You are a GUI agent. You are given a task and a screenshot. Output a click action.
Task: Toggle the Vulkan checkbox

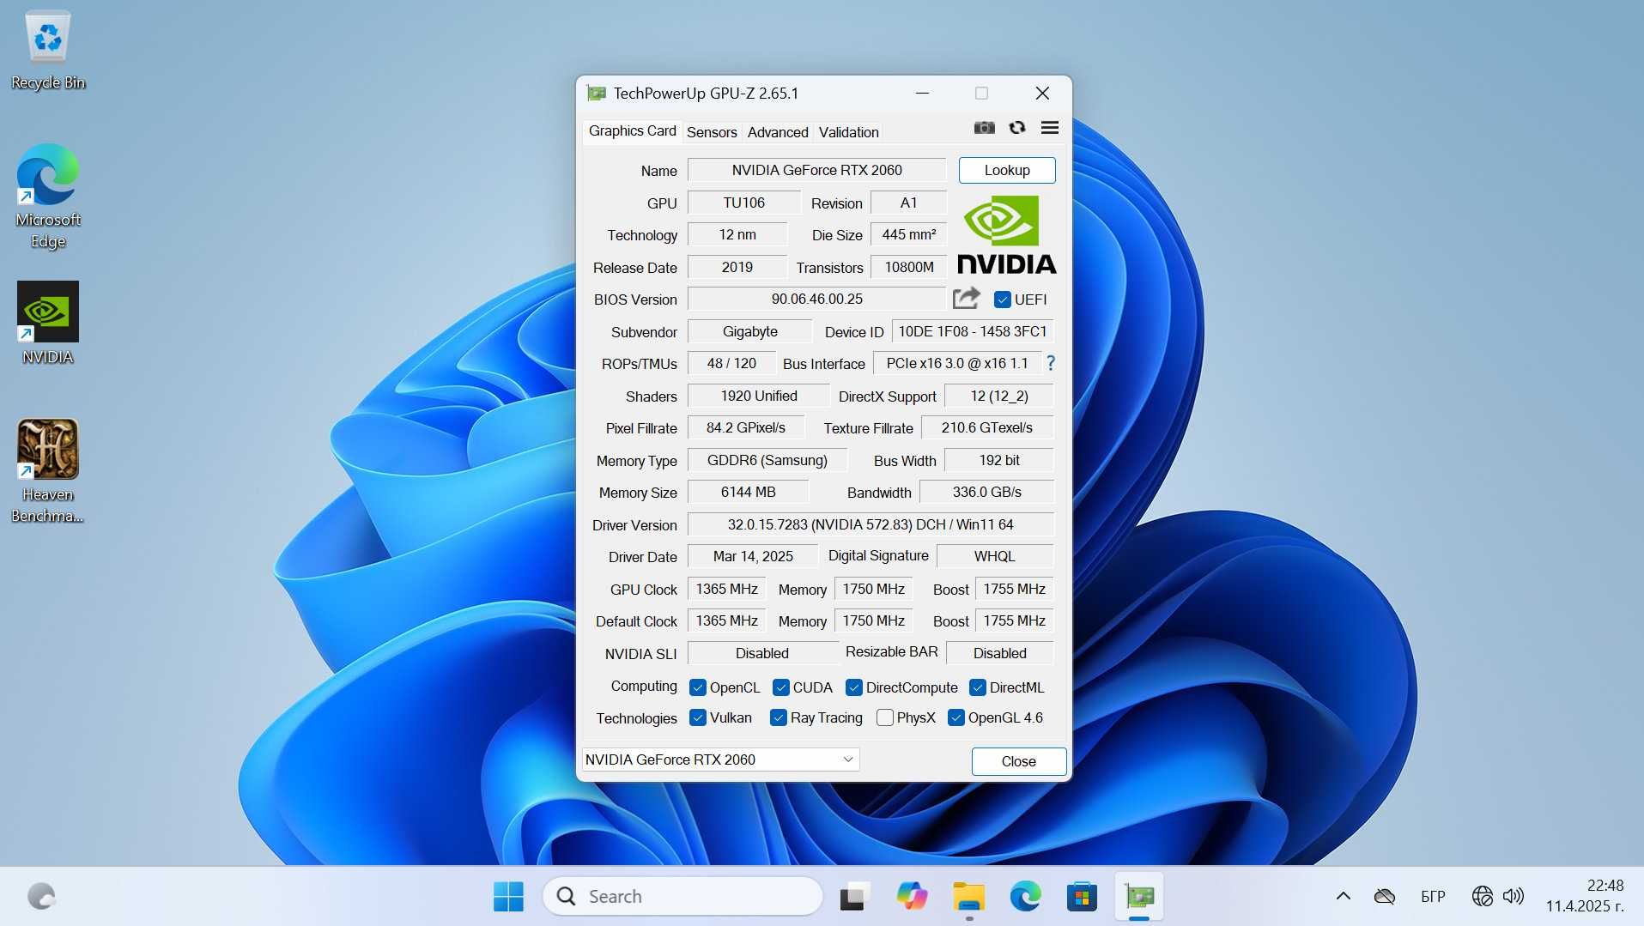[698, 717]
